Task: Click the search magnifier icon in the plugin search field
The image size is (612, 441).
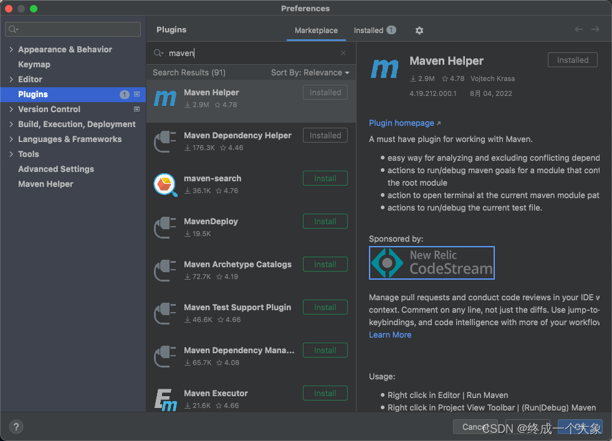Action: pyautogui.click(x=158, y=53)
